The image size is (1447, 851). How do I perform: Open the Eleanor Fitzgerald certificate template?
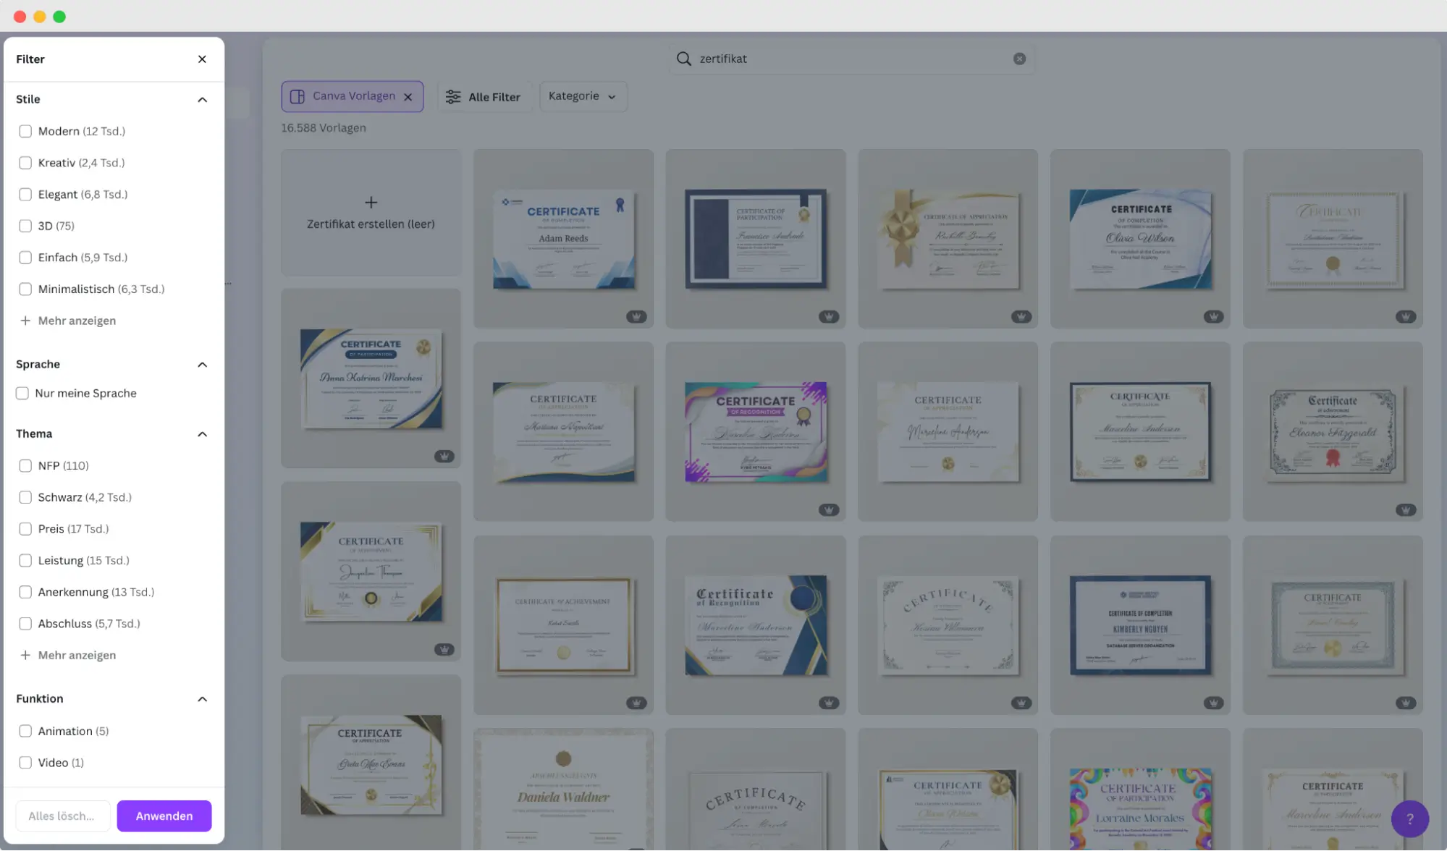tap(1333, 432)
